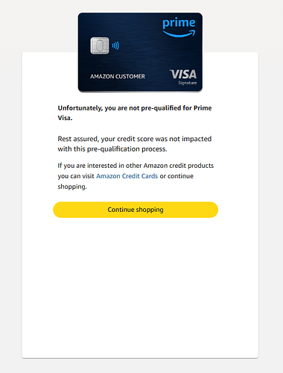Screen dimensions: 283x373
Task: Click the word 'Visa.' in bold heading
Action: (65, 118)
